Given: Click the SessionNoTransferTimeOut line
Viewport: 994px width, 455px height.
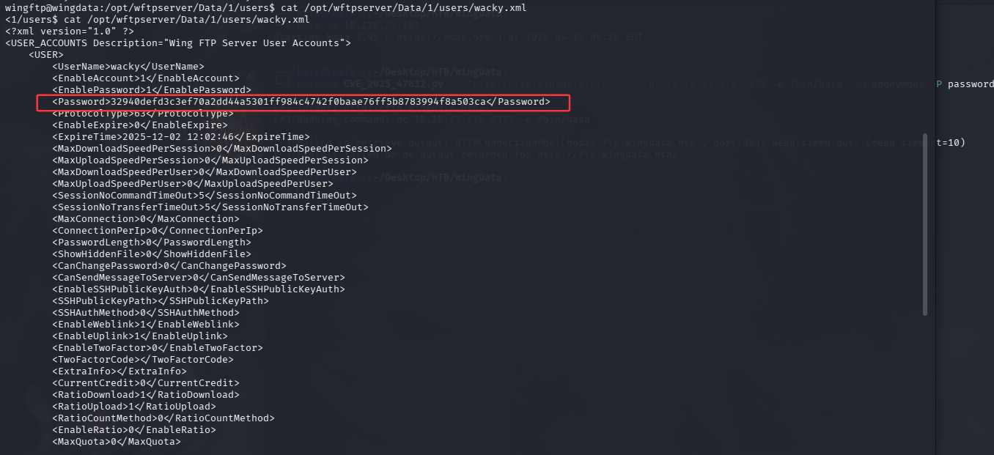Looking at the screenshot, I should 210,207.
